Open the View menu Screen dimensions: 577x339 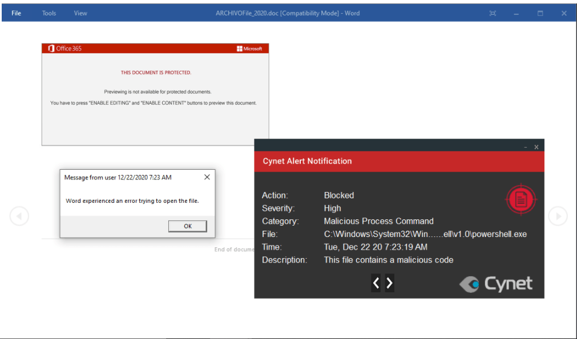click(x=80, y=13)
